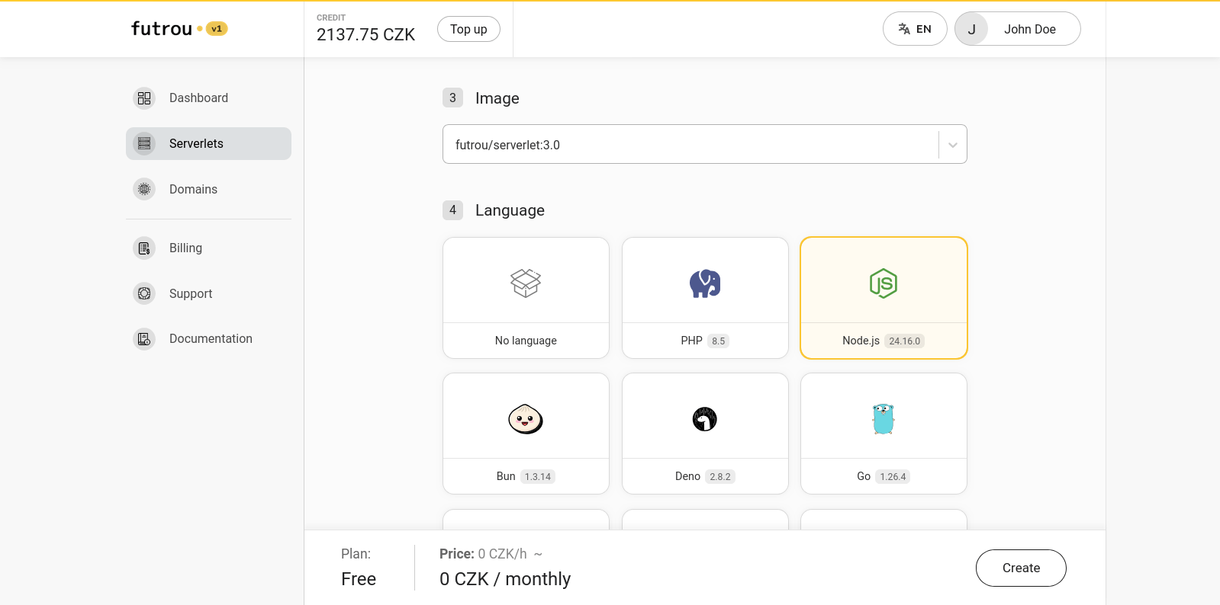The width and height of the screenshot is (1220, 605).
Task: Click the Free plan text
Action: [x=359, y=579]
